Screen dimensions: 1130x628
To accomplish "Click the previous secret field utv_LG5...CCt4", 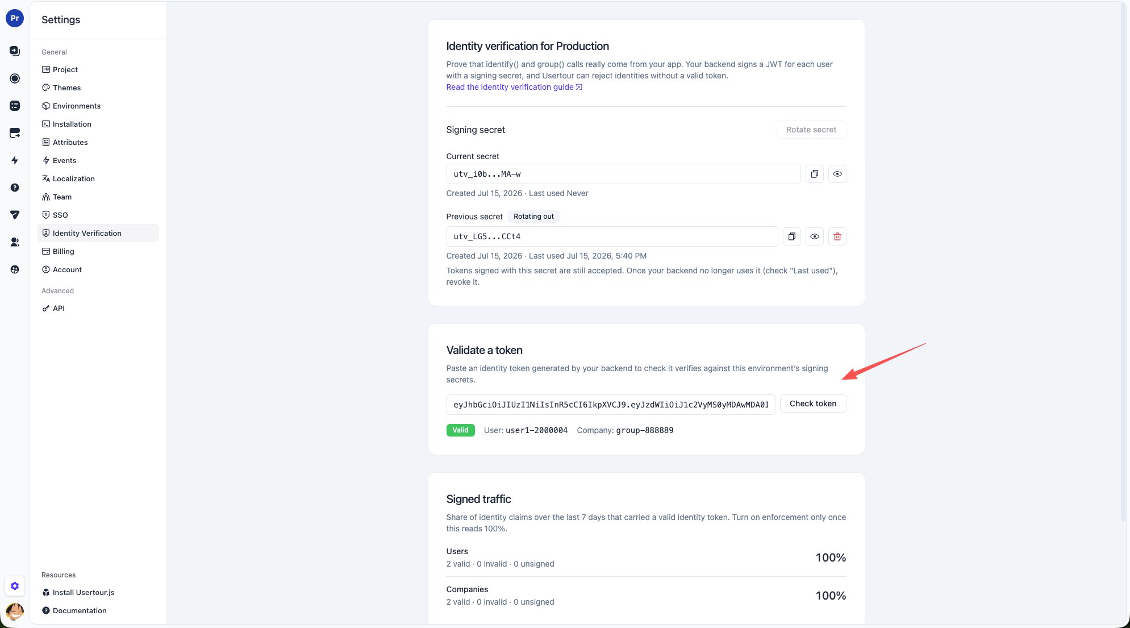I will [x=612, y=236].
